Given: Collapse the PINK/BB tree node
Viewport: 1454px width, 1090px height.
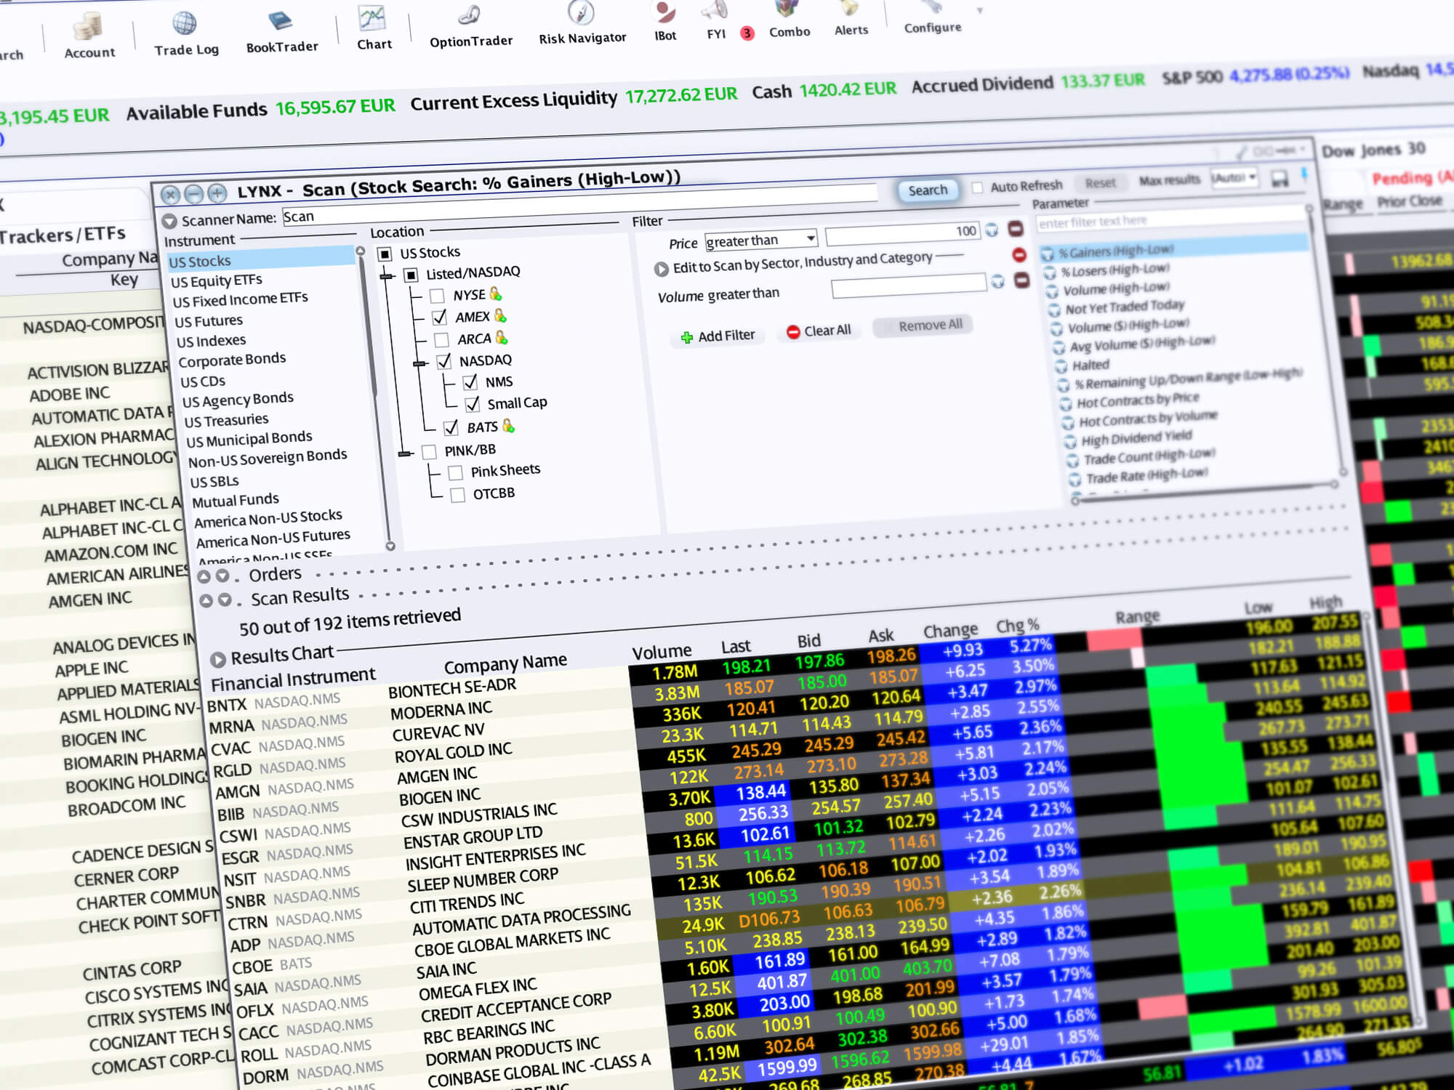Looking at the screenshot, I should [x=406, y=453].
